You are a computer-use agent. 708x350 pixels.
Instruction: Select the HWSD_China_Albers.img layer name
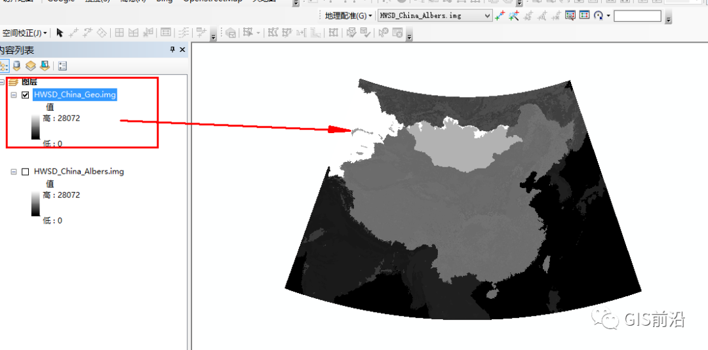(x=79, y=172)
